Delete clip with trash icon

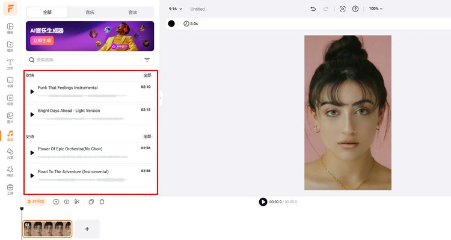click(x=102, y=202)
